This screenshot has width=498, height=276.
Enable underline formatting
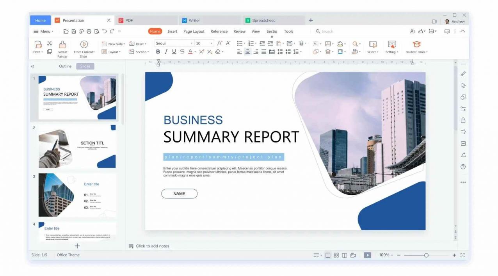(173, 51)
